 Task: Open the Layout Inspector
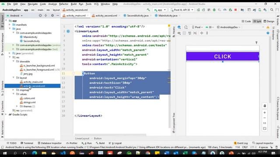coord(263,143)
